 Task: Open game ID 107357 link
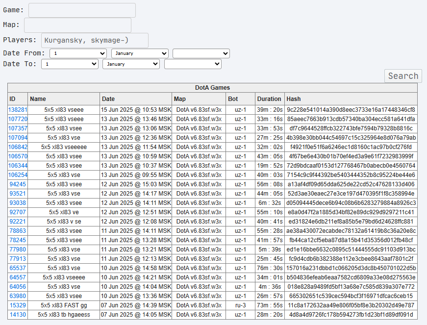click(x=18, y=128)
